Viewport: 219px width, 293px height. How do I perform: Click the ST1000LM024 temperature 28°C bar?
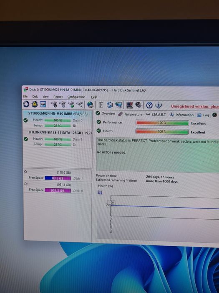[58, 126]
